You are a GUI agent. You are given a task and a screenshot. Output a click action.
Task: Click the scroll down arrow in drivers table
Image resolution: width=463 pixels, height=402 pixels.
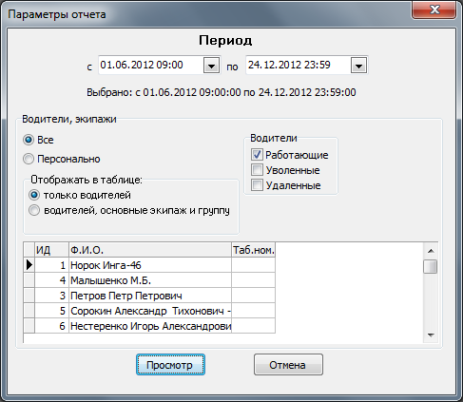pos(431,335)
